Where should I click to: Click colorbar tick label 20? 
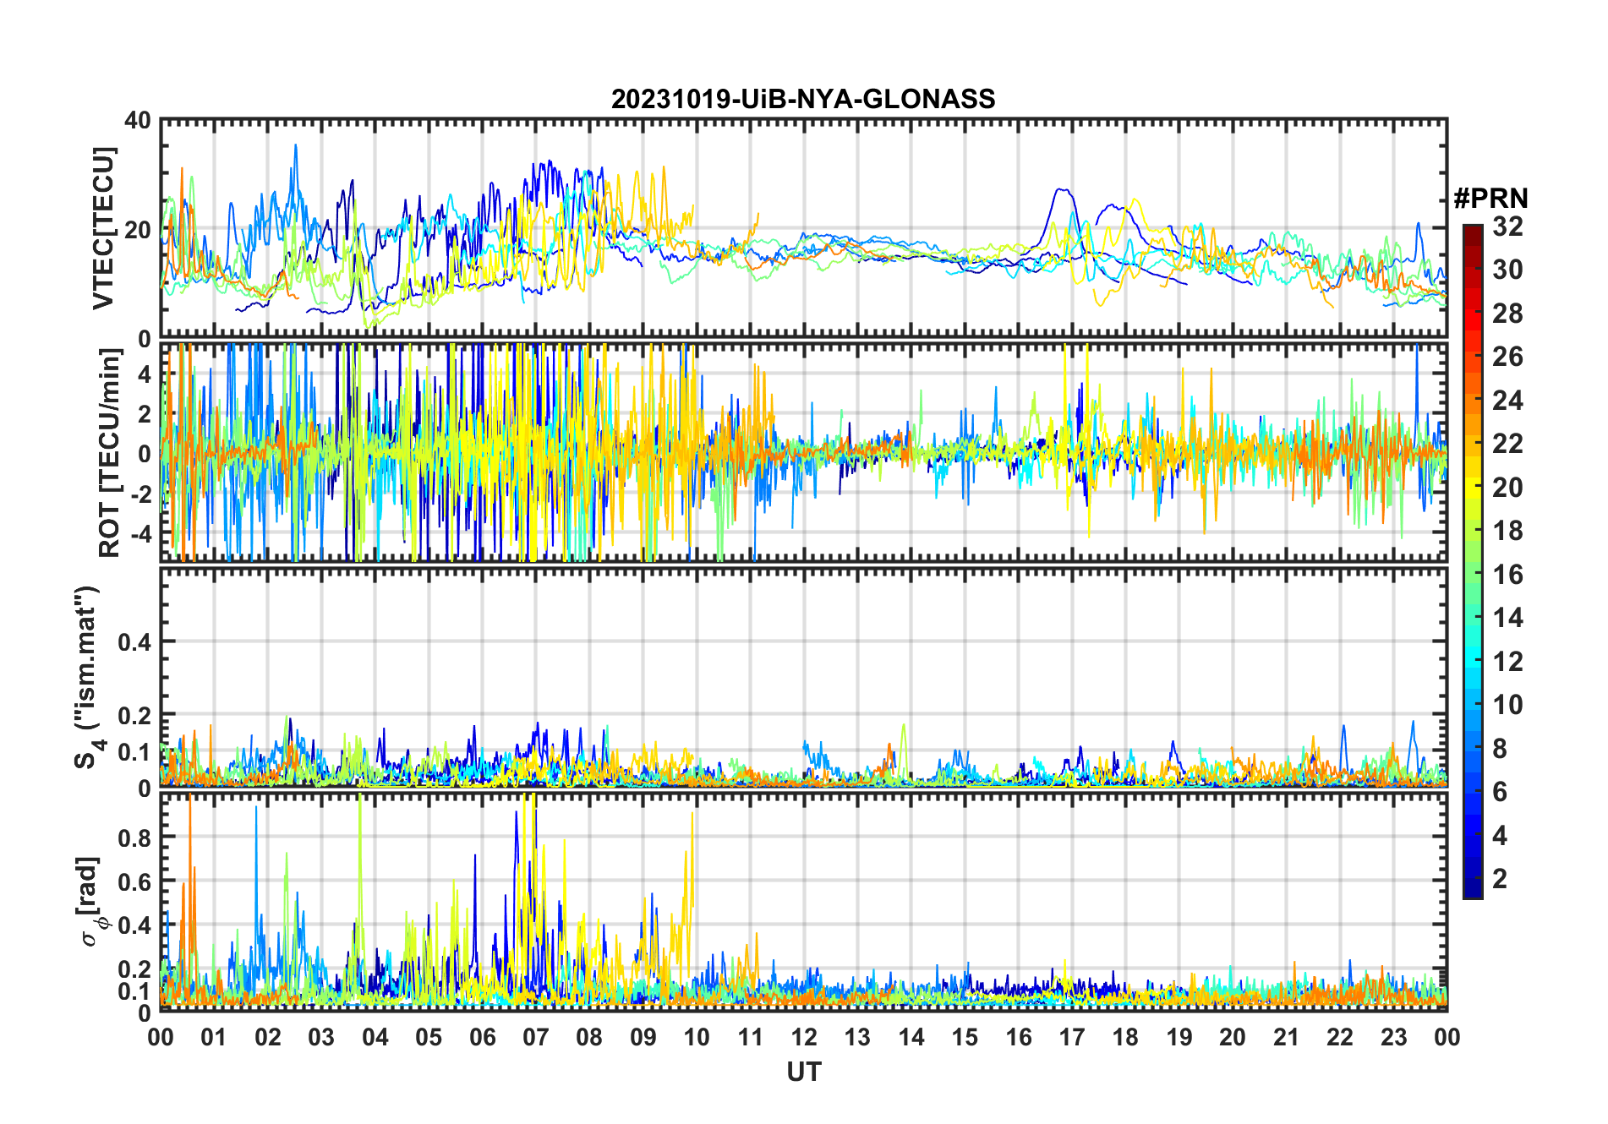click(1507, 488)
